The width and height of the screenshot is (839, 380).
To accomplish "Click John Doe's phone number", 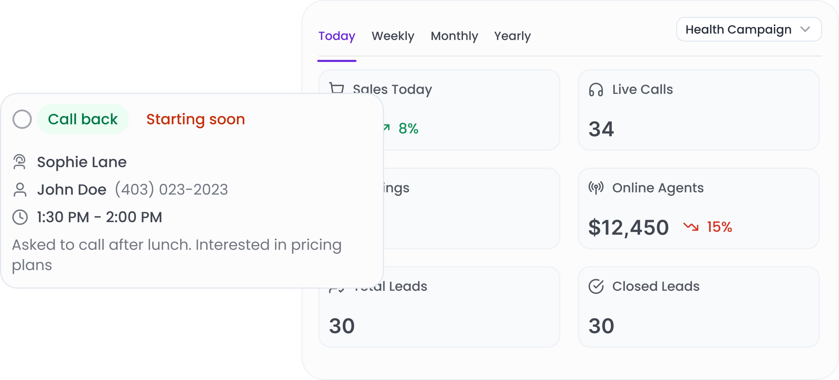I will click(171, 189).
